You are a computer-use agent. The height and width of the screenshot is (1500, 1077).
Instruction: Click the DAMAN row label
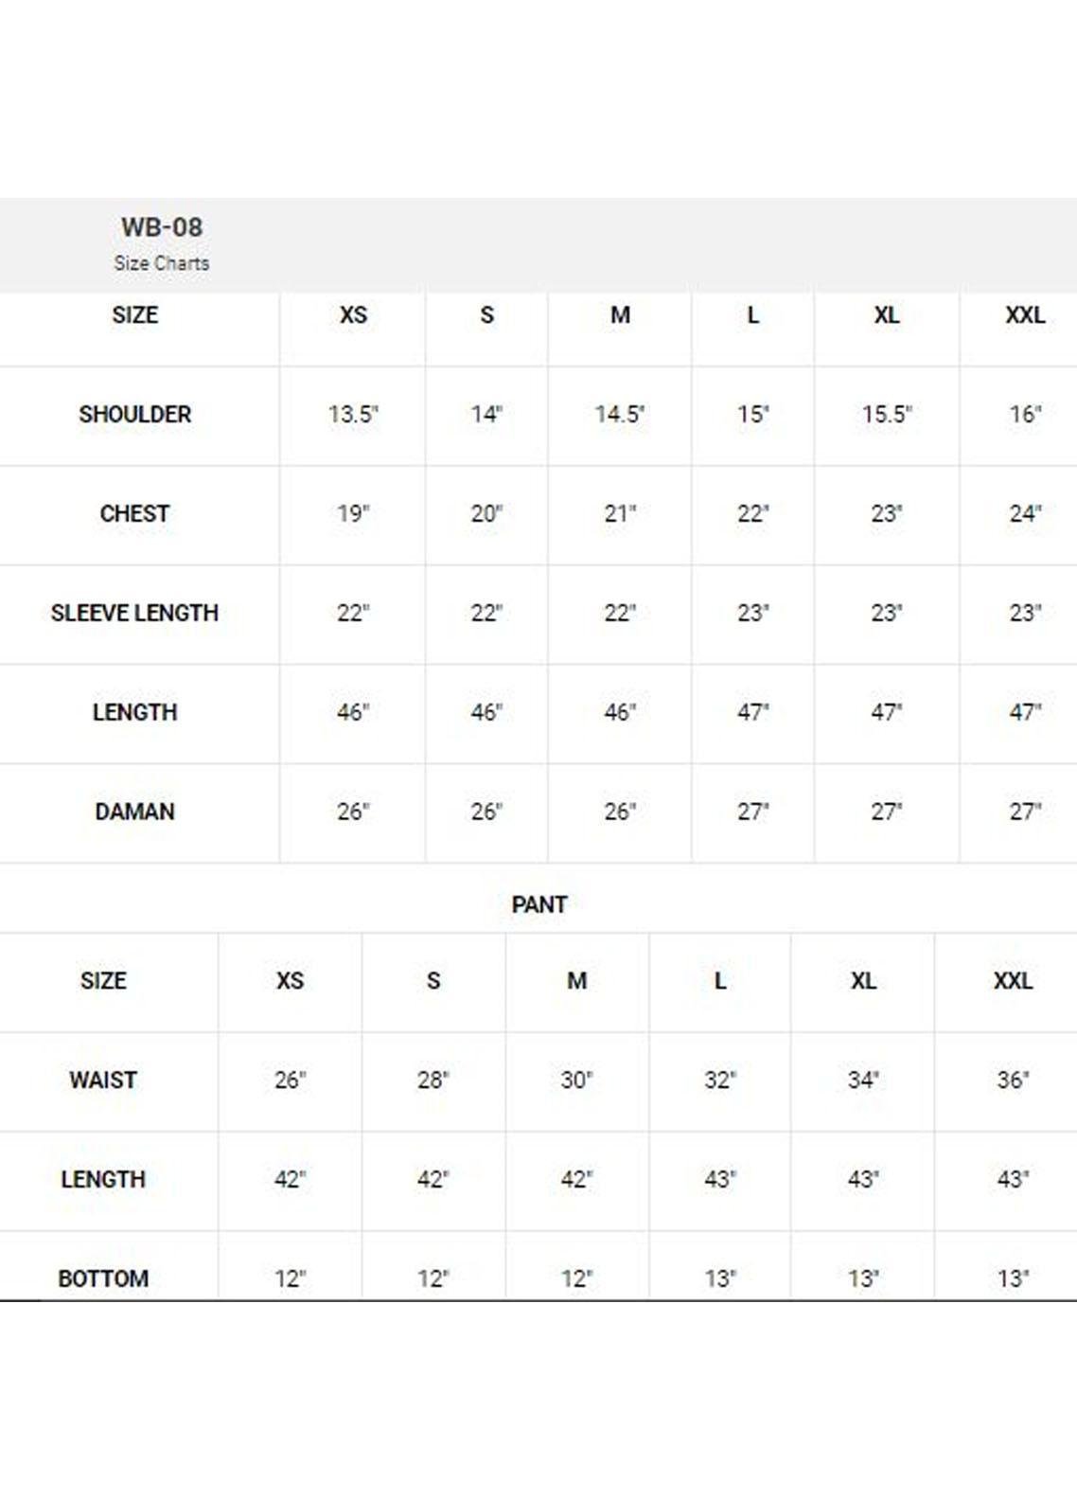(x=134, y=812)
